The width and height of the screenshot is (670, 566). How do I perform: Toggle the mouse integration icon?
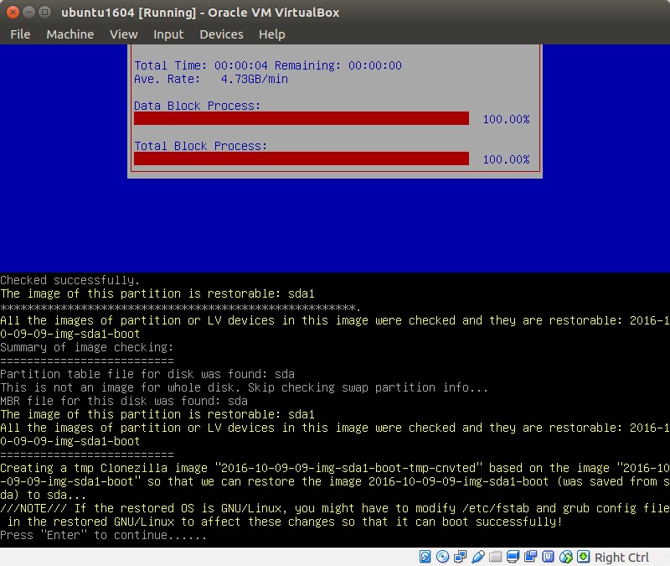coord(566,558)
